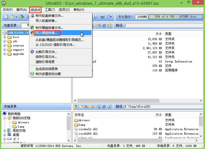The width and height of the screenshot is (205, 149).
Task: Open the 启动(B) menu
Action: (x=36, y=10)
